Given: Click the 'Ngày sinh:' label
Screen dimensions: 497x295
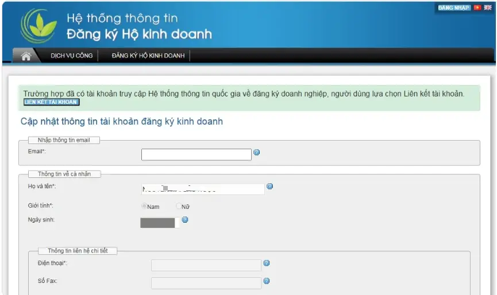Looking at the screenshot, I should tap(41, 219).
